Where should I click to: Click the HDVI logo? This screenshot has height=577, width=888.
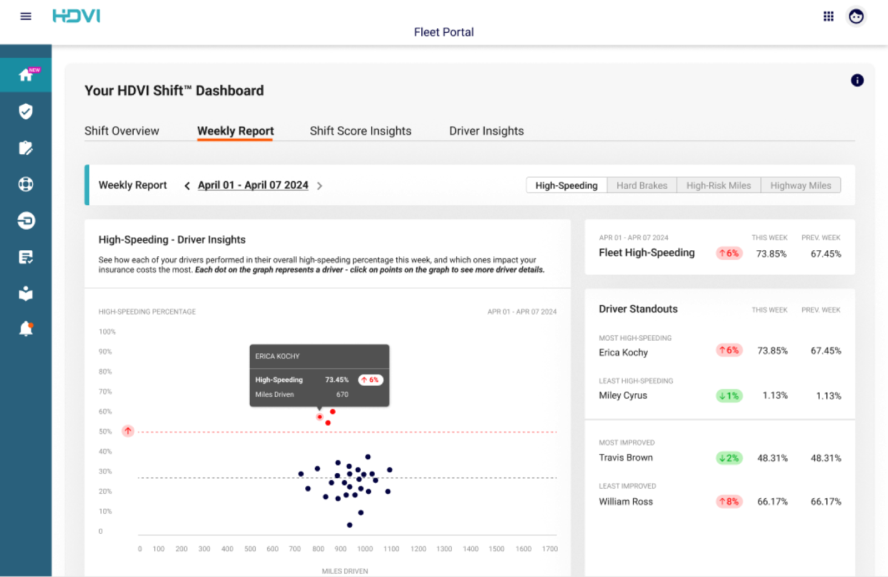click(77, 16)
